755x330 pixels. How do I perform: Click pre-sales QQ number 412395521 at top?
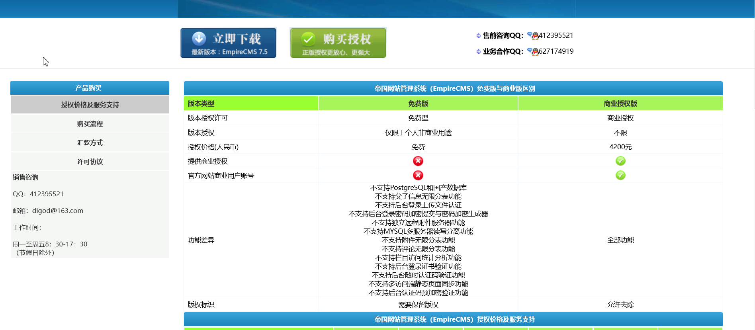click(556, 35)
